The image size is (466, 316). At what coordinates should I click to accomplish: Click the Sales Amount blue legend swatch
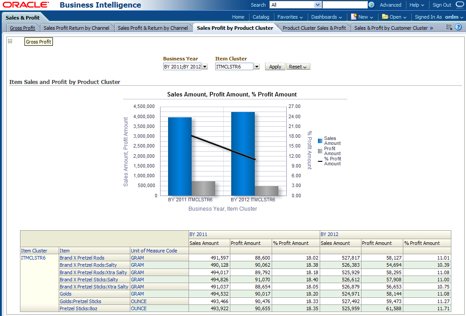[x=320, y=141]
